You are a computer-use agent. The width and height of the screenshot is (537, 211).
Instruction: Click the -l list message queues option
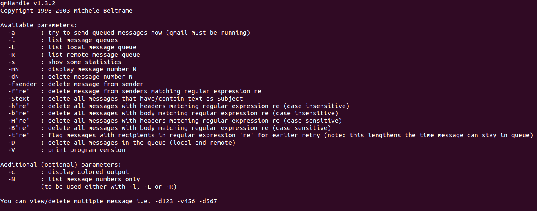(63, 40)
